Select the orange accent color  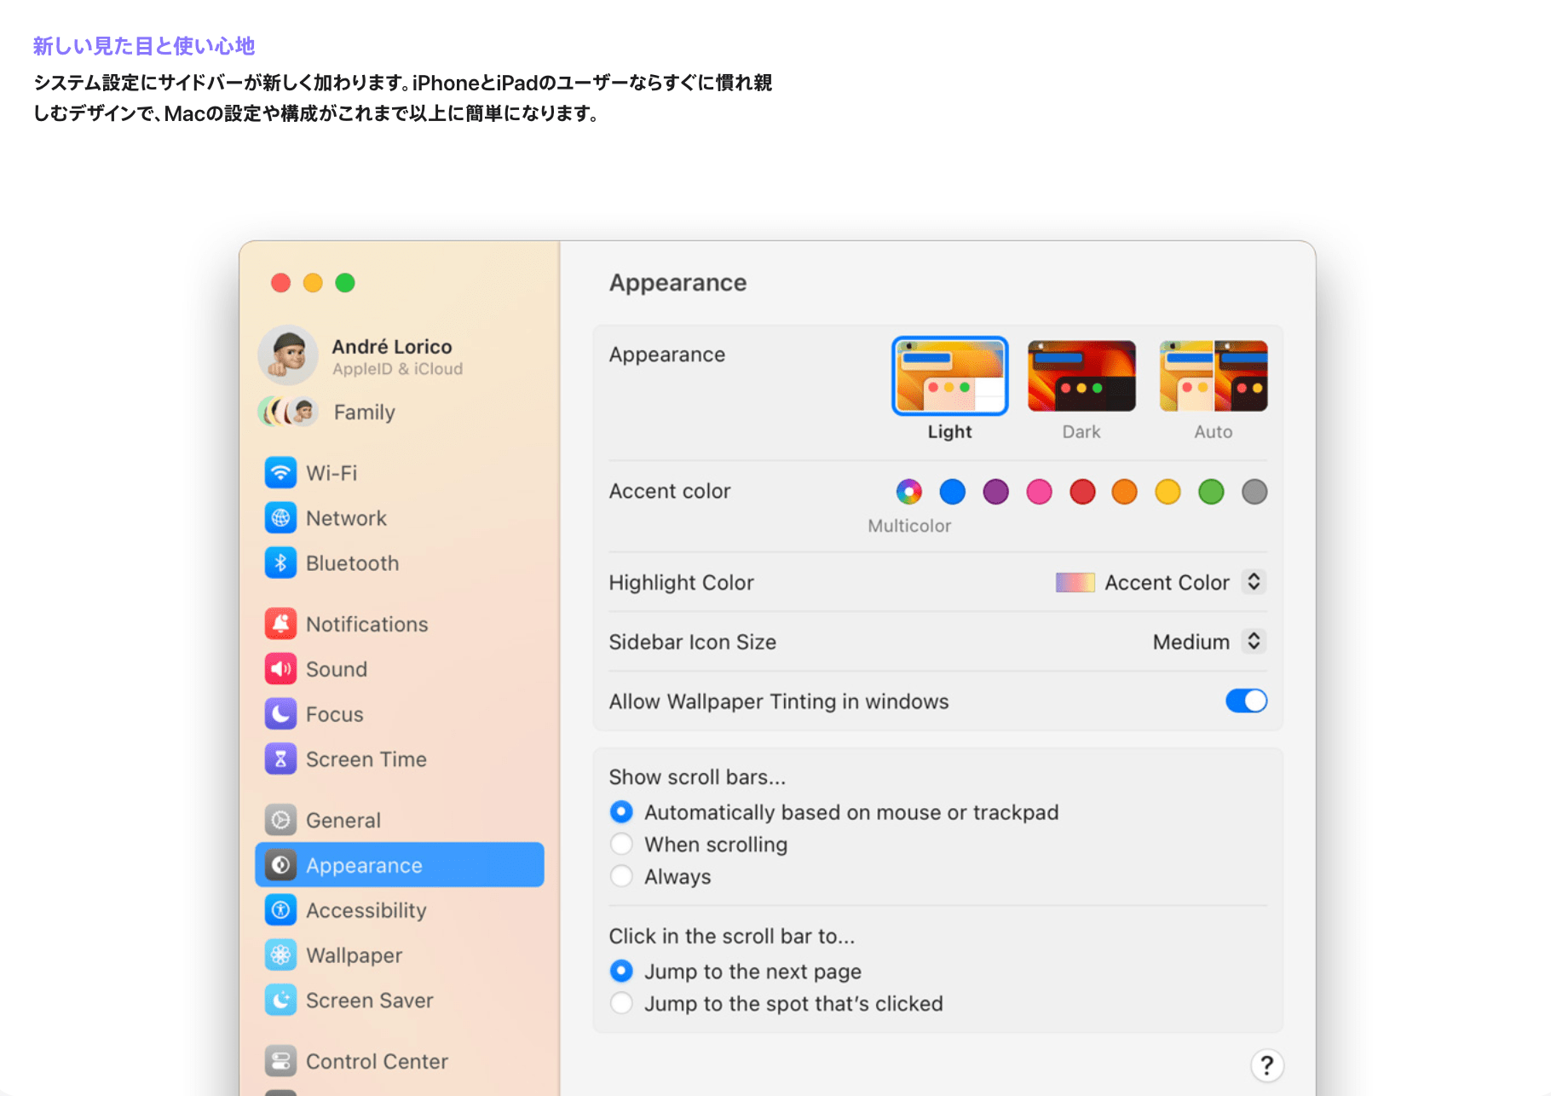[x=1125, y=492]
